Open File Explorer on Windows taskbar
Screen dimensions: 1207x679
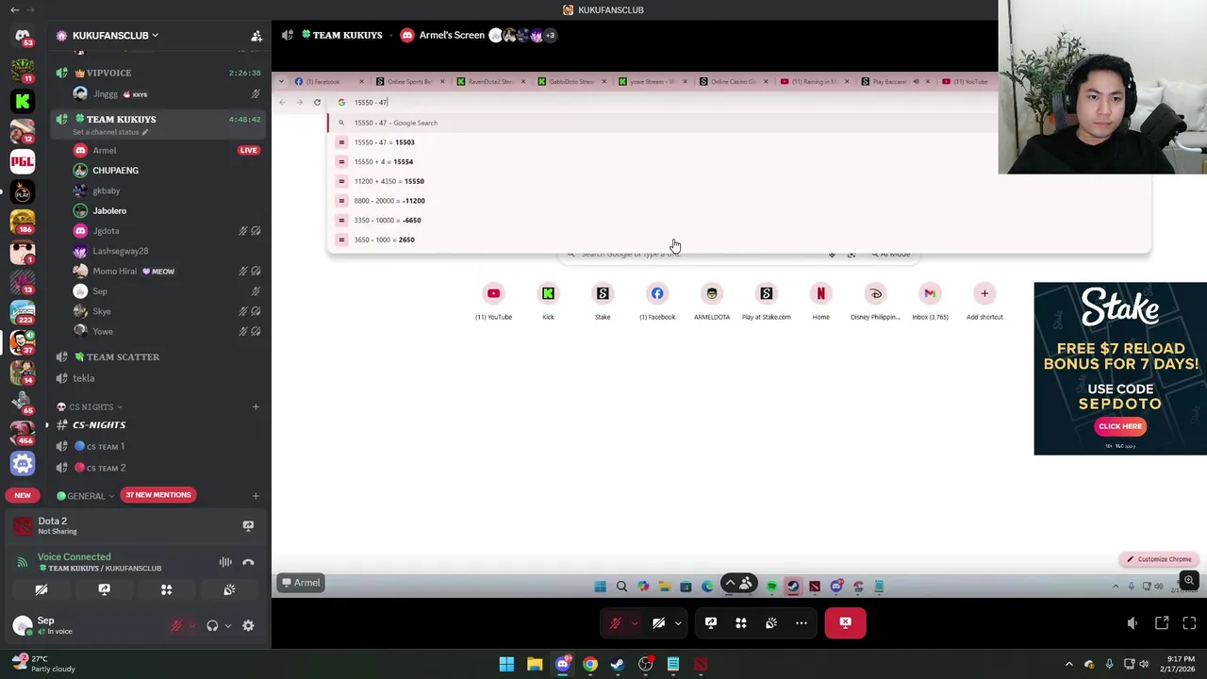(535, 664)
